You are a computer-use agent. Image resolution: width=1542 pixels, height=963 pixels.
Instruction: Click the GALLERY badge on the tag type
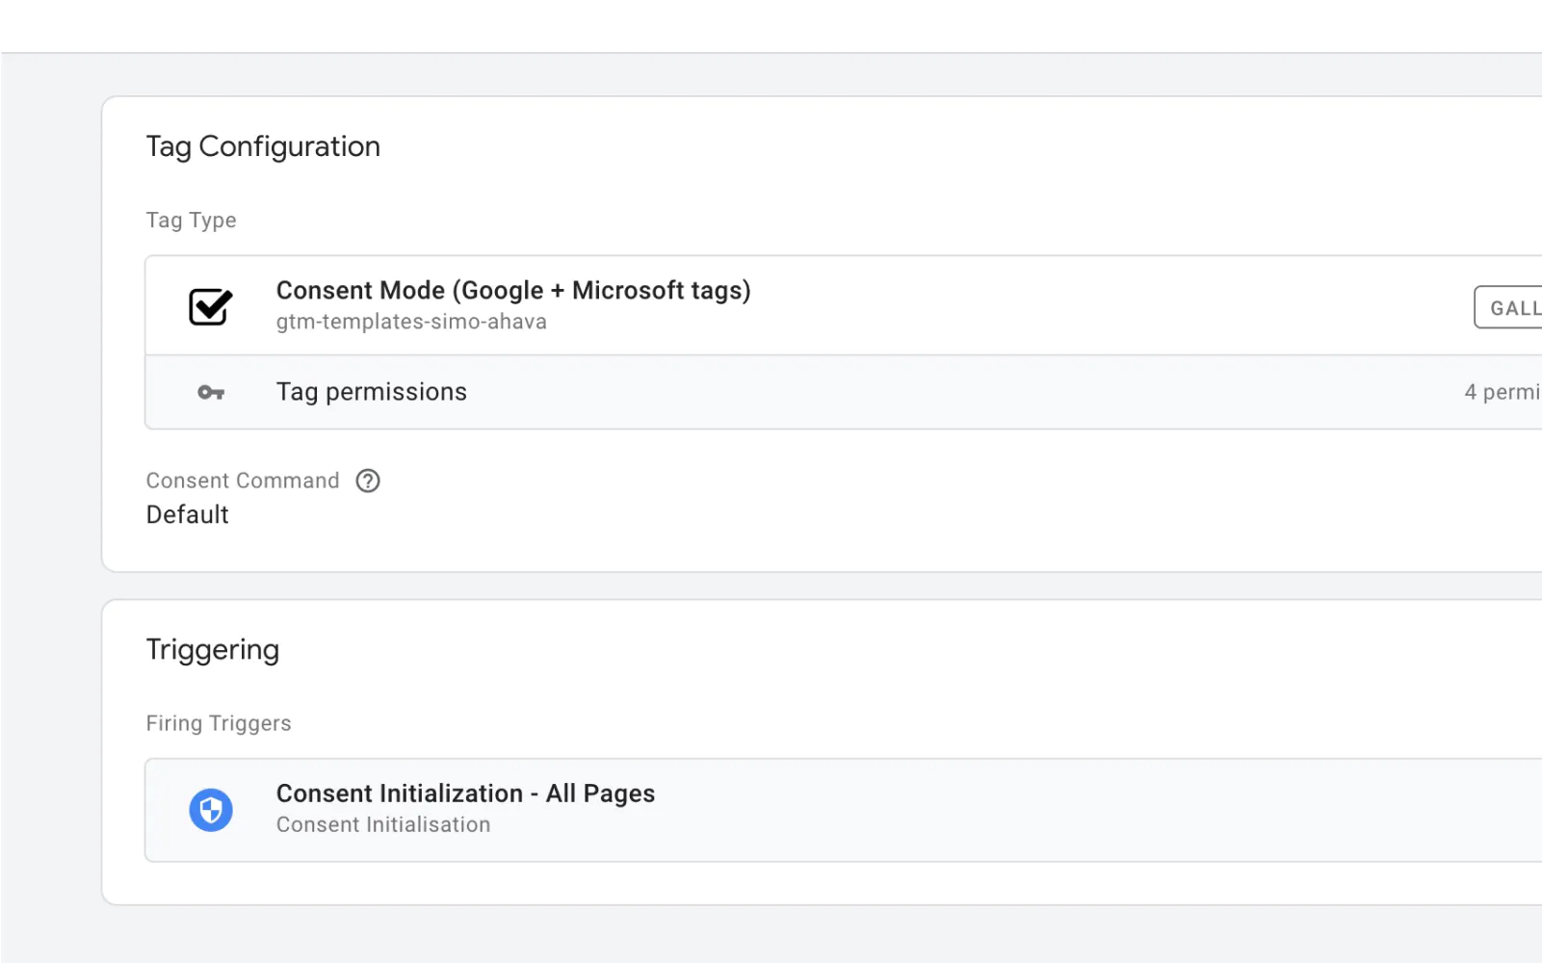pyautogui.click(x=1509, y=308)
